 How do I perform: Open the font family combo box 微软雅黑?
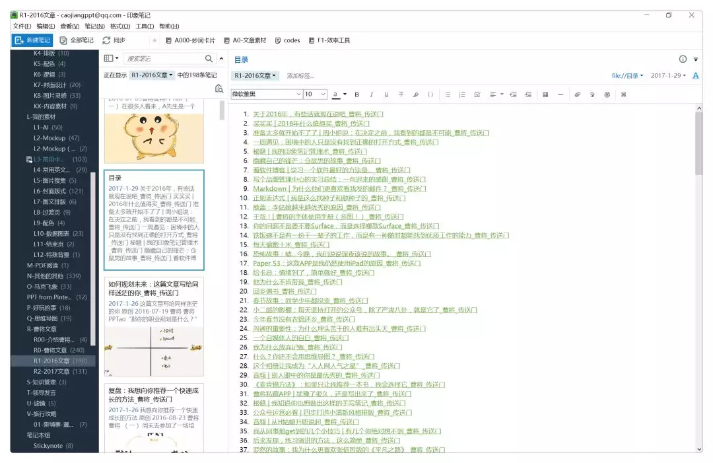267,94
